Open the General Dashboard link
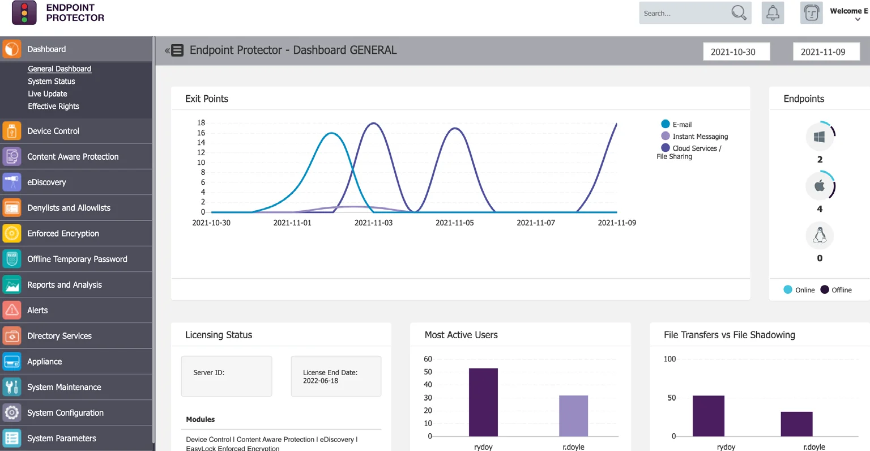 click(x=59, y=69)
